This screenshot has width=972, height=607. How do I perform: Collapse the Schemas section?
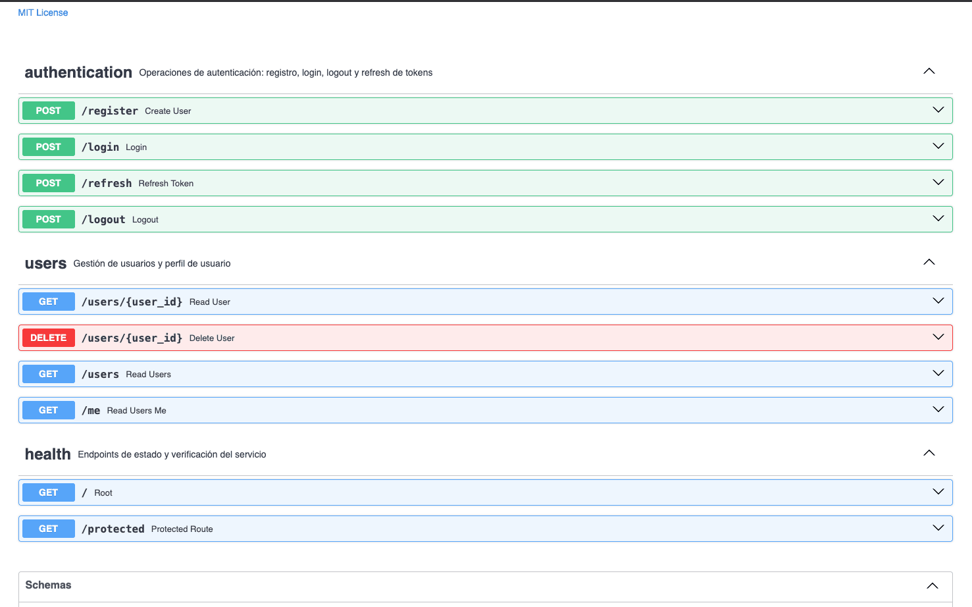(x=932, y=585)
